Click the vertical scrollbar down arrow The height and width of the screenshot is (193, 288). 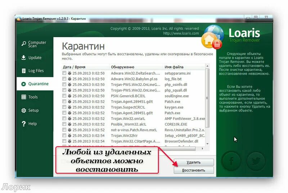tap(207, 144)
